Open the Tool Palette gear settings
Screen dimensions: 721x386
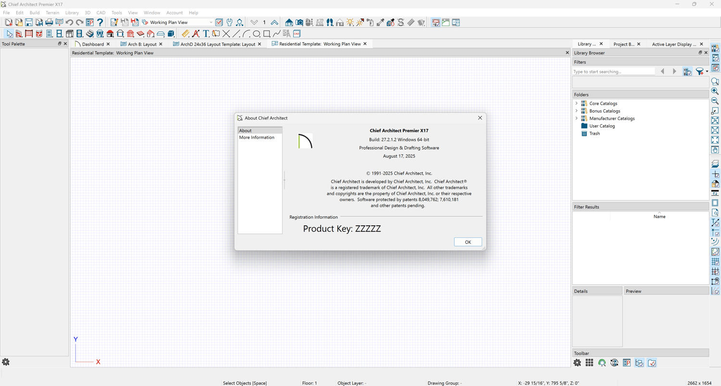point(6,362)
